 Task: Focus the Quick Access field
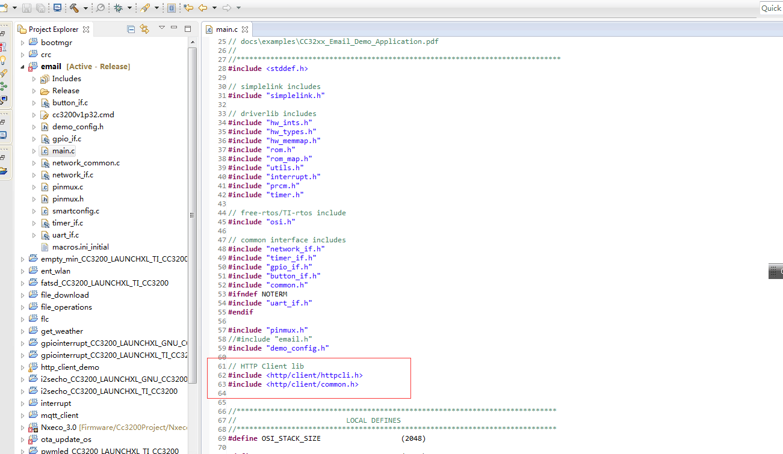pyautogui.click(x=770, y=8)
